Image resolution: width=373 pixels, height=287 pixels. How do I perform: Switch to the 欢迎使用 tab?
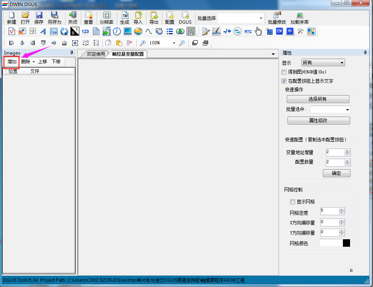click(96, 54)
